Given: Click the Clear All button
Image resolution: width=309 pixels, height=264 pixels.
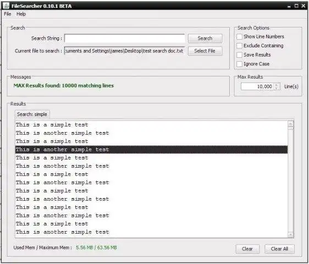Looking at the screenshot, I should click(x=279, y=249).
